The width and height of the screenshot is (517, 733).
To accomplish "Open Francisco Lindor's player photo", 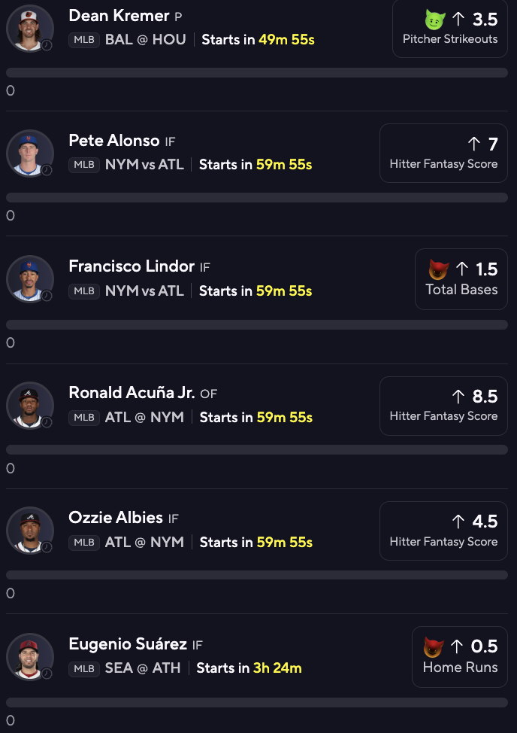I will click(x=30, y=279).
